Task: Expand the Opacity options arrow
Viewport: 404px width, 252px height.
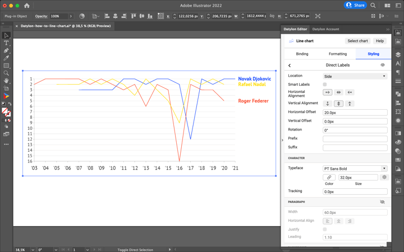Action: [71, 16]
